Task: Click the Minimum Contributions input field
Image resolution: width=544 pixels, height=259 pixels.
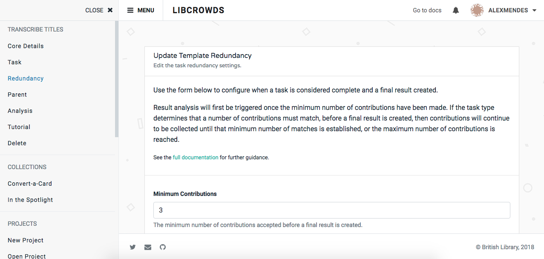Action: tap(331, 210)
